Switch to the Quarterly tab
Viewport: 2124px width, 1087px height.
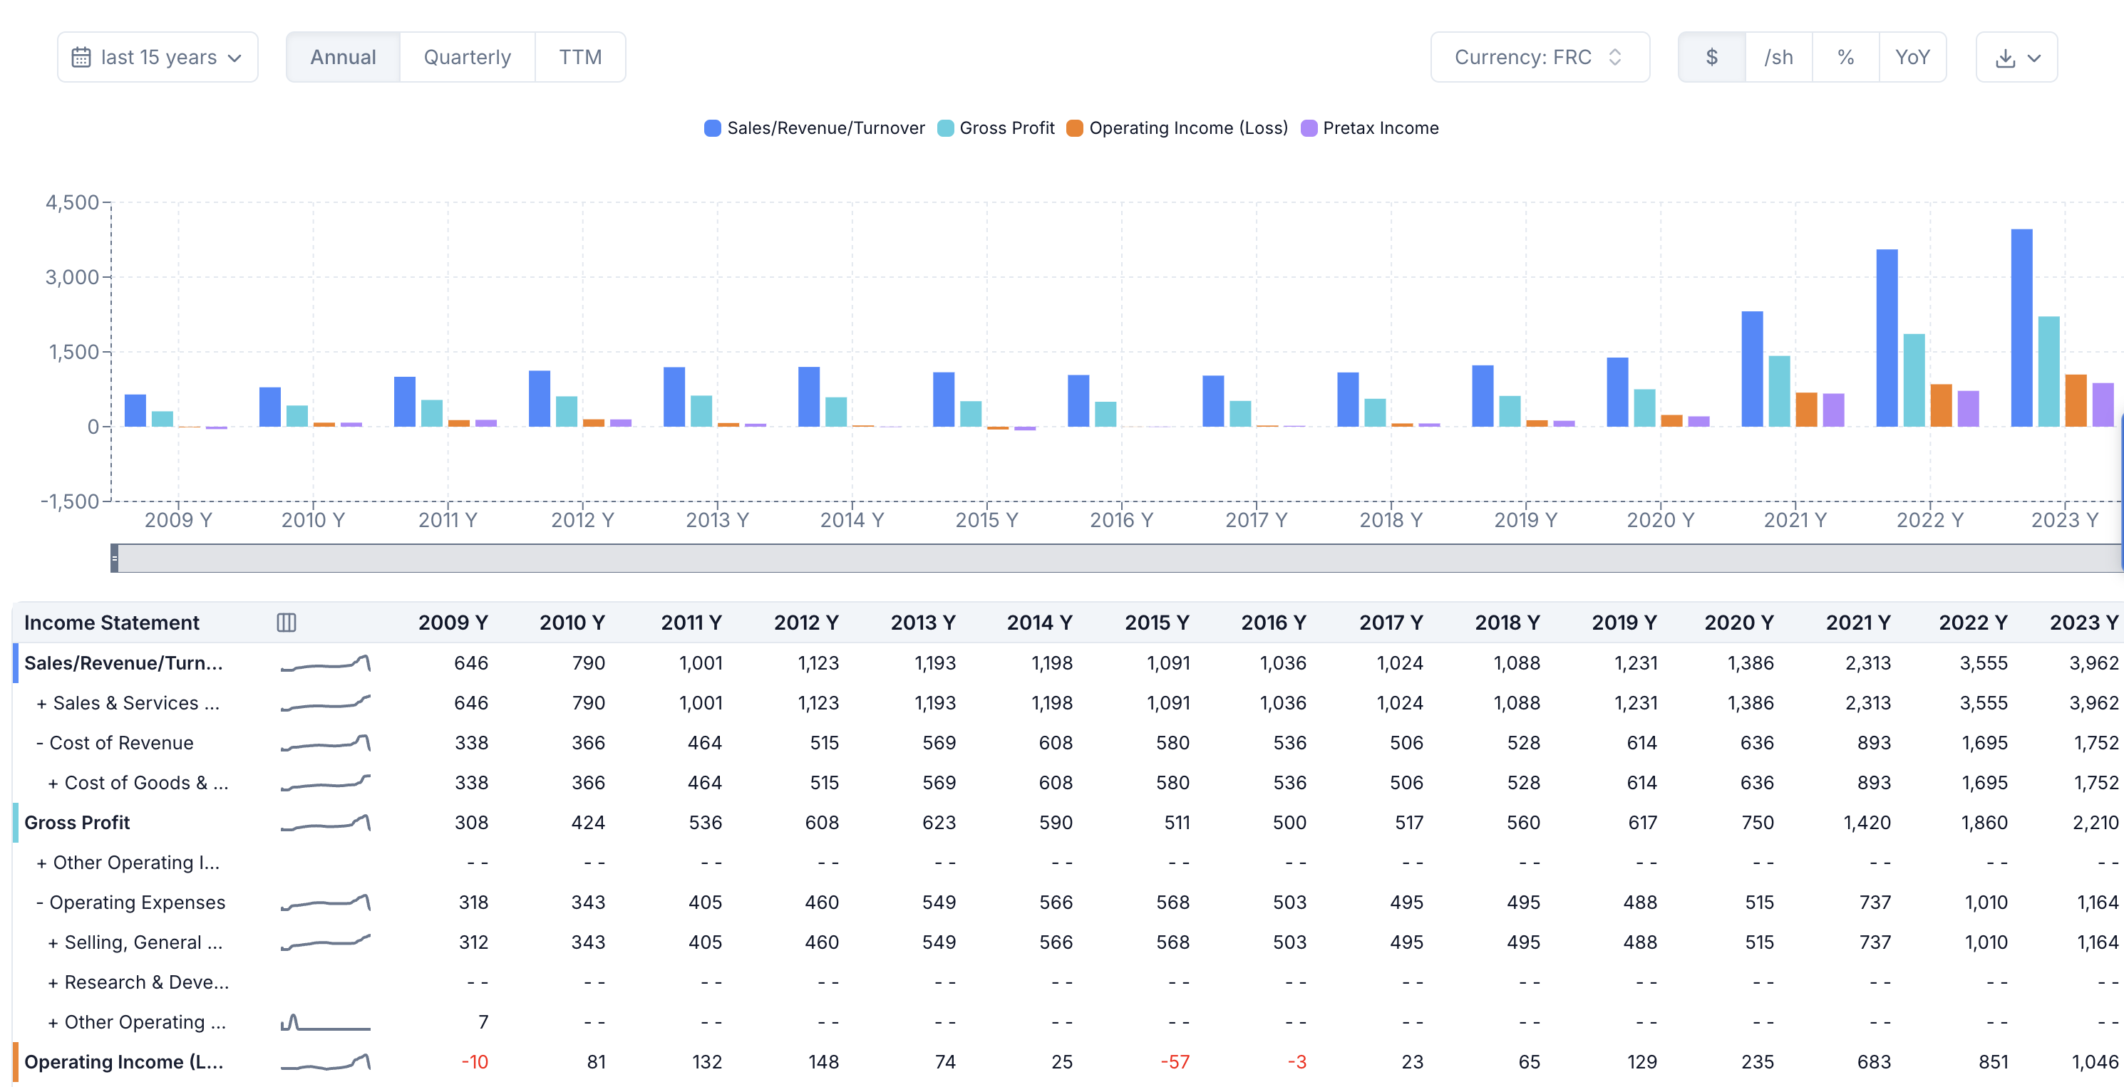pos(467,57)
